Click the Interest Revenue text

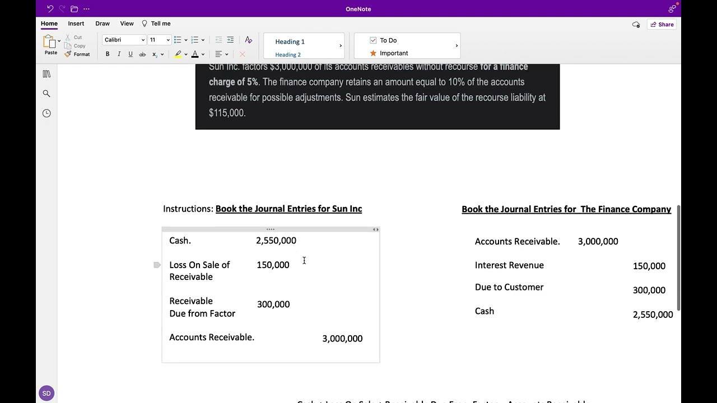(x=509, y=265)
